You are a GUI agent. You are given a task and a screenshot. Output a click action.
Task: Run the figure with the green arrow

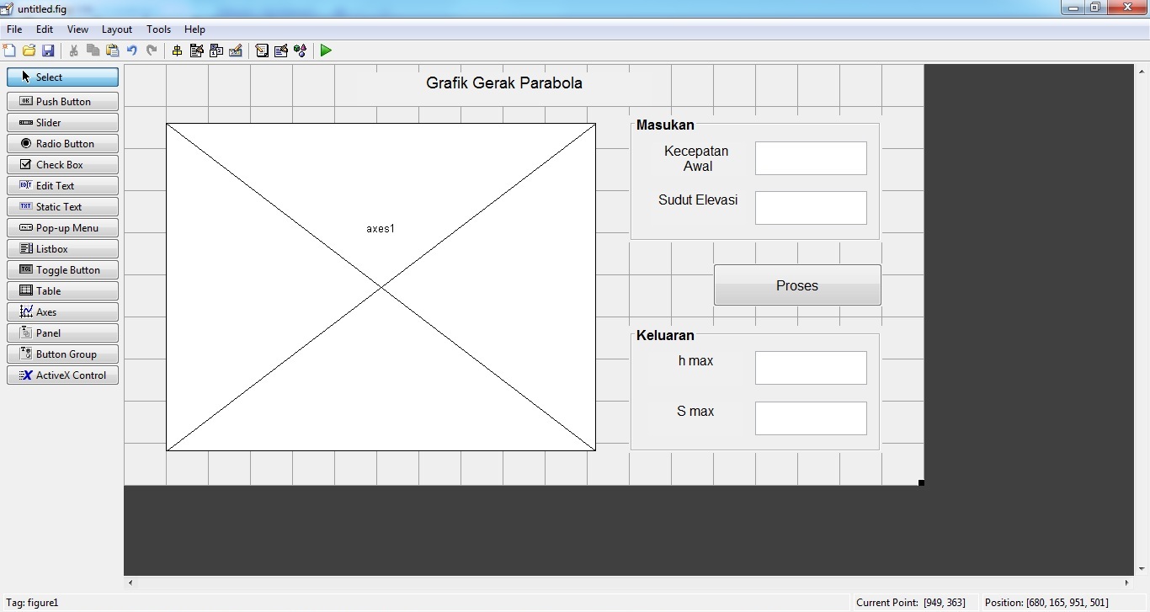tap(326, 51)
